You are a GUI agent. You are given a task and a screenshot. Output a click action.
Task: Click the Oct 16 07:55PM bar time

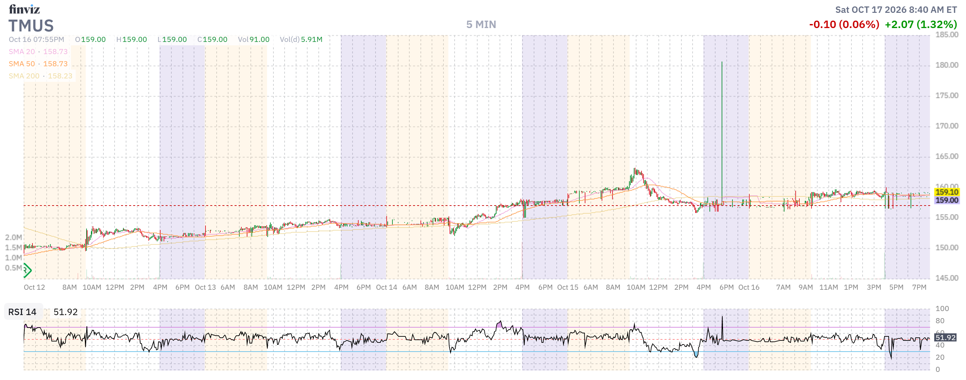pyautogui.click(x=37, y=40)
